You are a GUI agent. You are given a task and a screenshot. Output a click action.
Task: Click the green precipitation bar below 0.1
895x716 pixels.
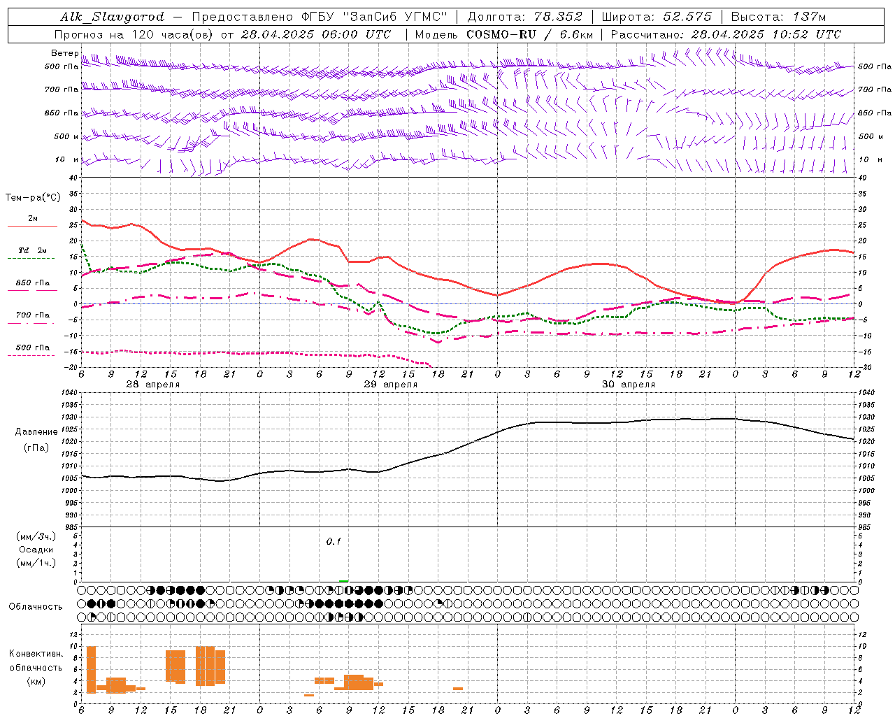[343, 580]
